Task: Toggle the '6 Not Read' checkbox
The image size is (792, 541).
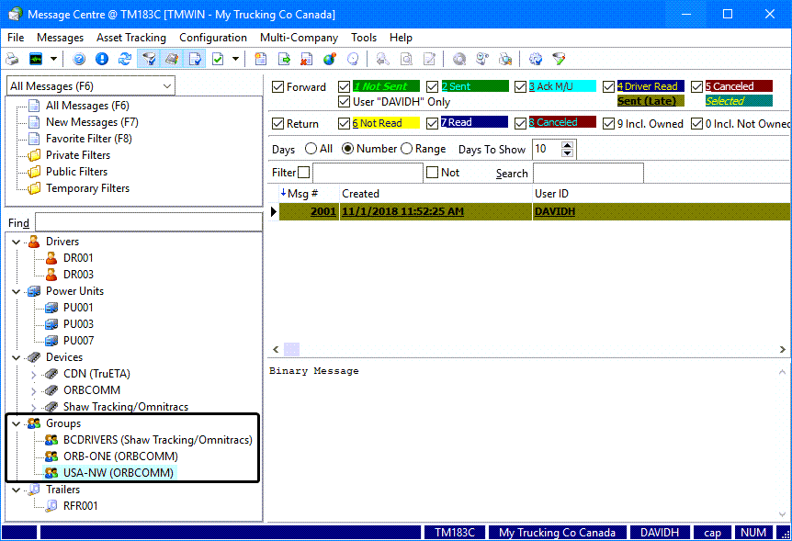Action: pyautogui.click(x=345, y=124)
